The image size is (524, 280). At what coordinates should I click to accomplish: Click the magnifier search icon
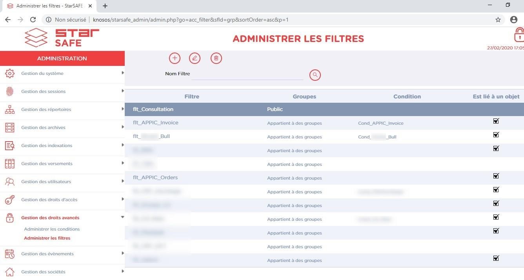pyautogui.click(x=315, y=75)
